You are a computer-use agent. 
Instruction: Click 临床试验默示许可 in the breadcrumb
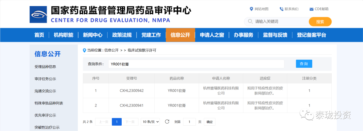pos(142,50)
